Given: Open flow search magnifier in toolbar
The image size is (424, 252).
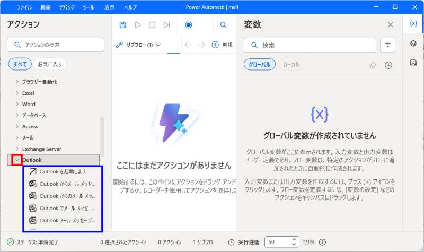Looking at the screenshot, I should tap(223, 25).
